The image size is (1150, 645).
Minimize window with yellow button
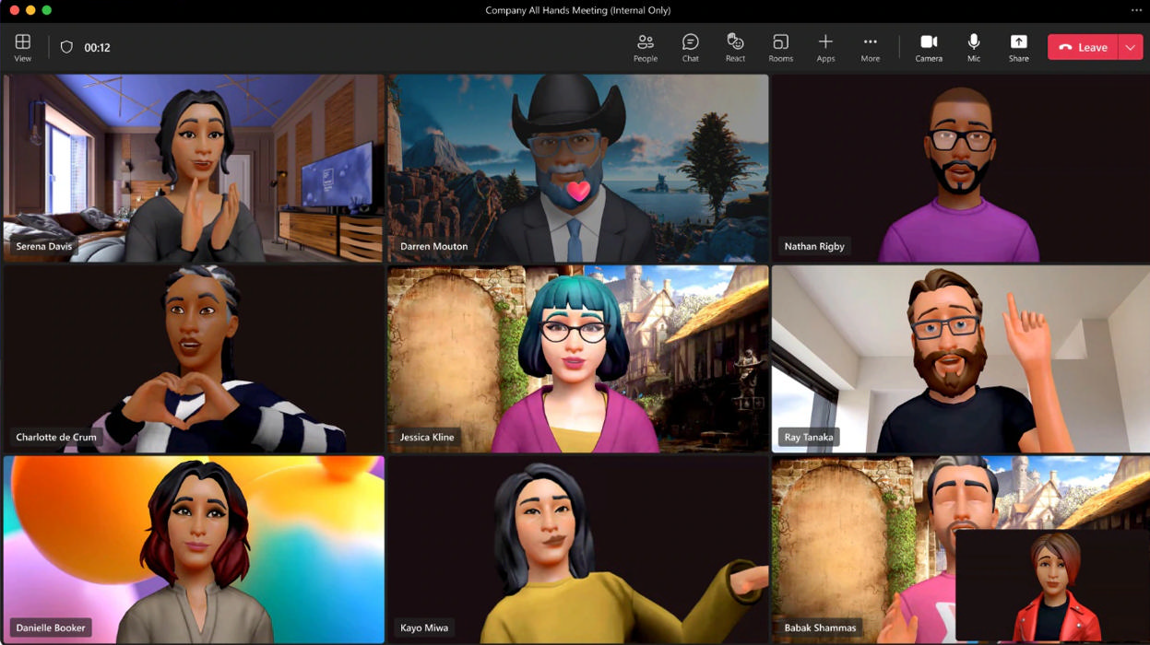[x=30, y=10]
